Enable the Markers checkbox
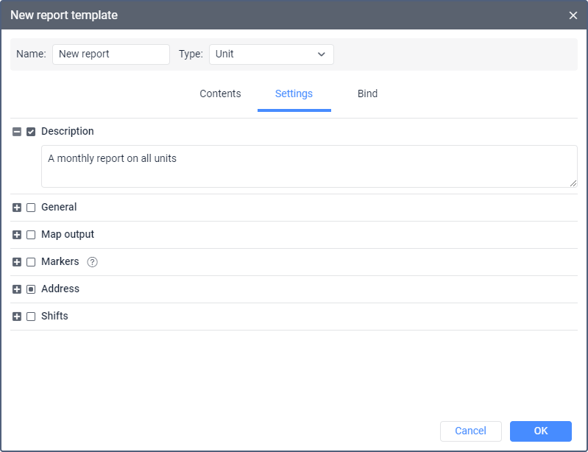588x452 pixels. [x=31, y=262]
